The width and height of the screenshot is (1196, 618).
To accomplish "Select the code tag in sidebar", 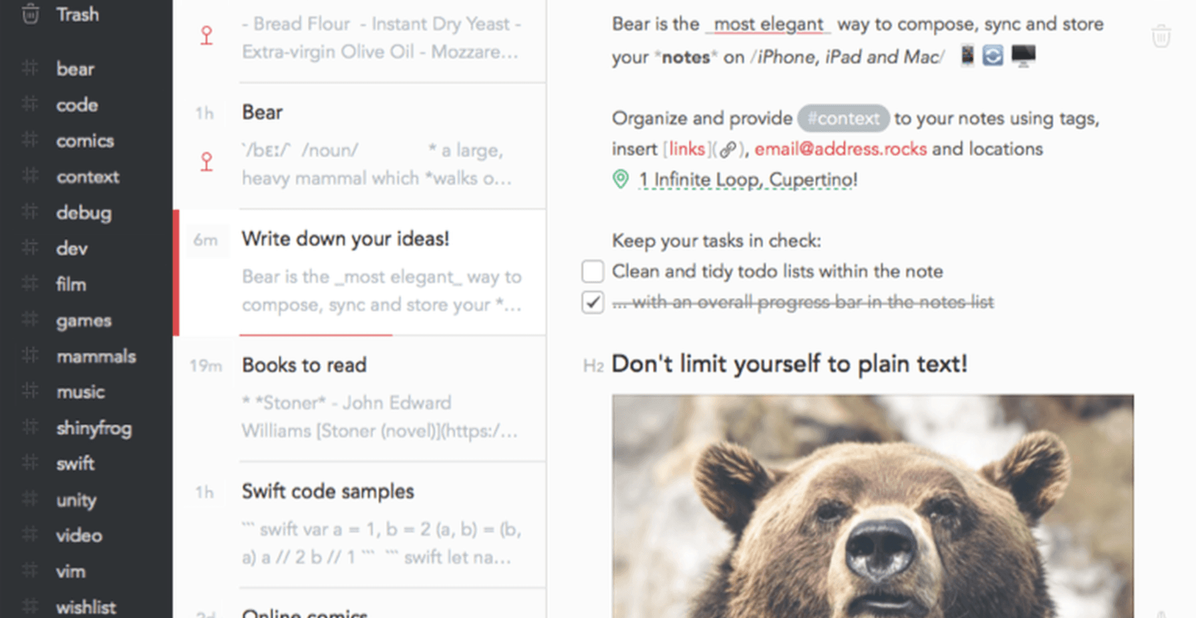I will tap(77, 105).
